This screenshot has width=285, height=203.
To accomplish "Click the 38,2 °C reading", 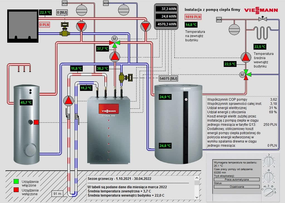I will click(103, 69).
